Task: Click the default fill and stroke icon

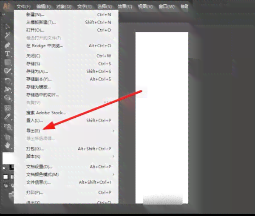Action: (4, 169)
